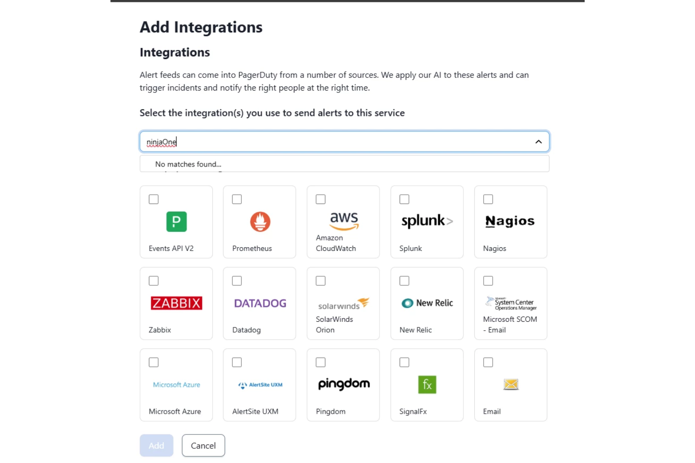The height and width of the screenshot is (463, 695).
Task: Click the purple Datadog logo
Action: [x=260, y=303]
